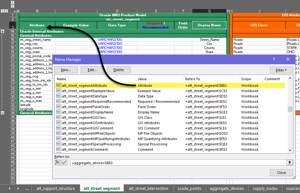Click the att_street_segmentGISComment name icon
Viewport: 300px width, 193px height.
click(x=59, y=128)
